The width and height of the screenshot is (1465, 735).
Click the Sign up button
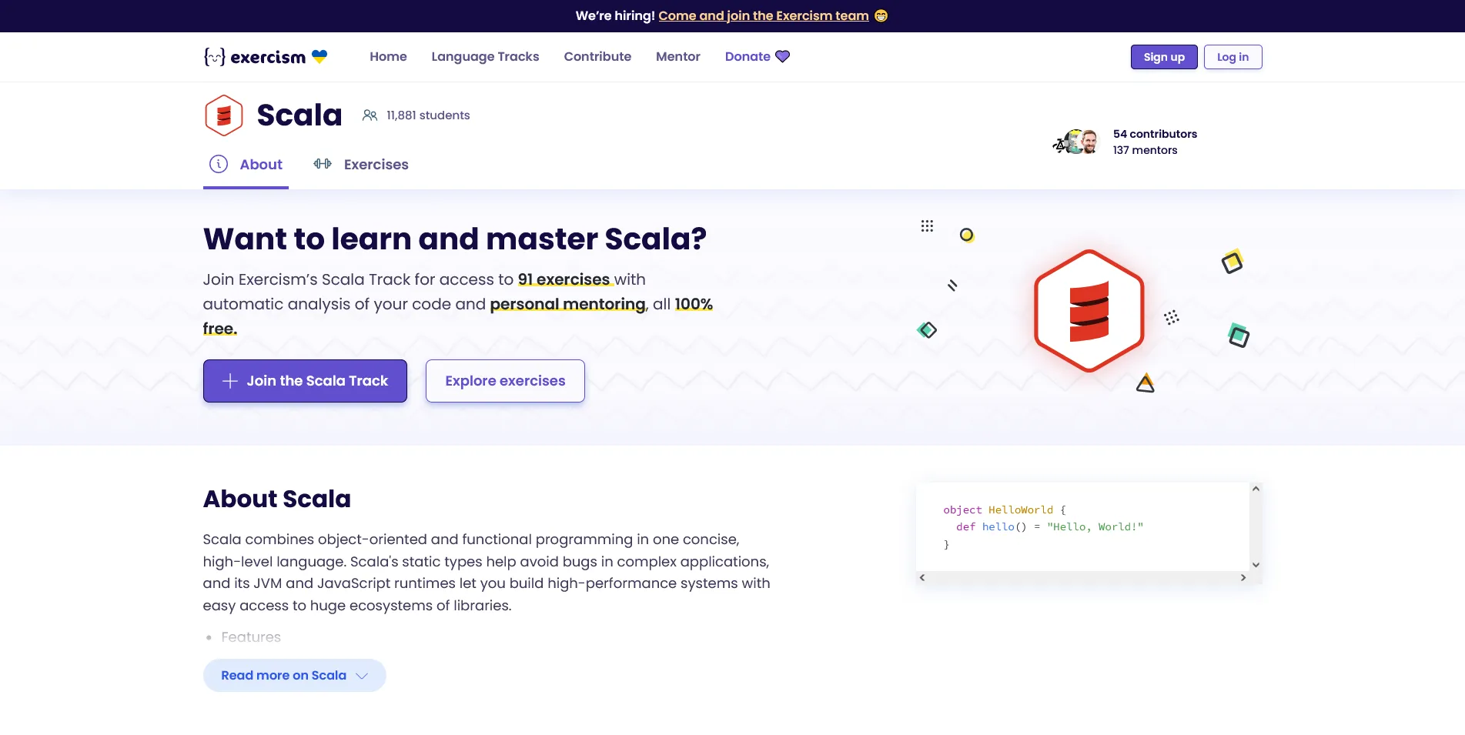coord(1164,57)
